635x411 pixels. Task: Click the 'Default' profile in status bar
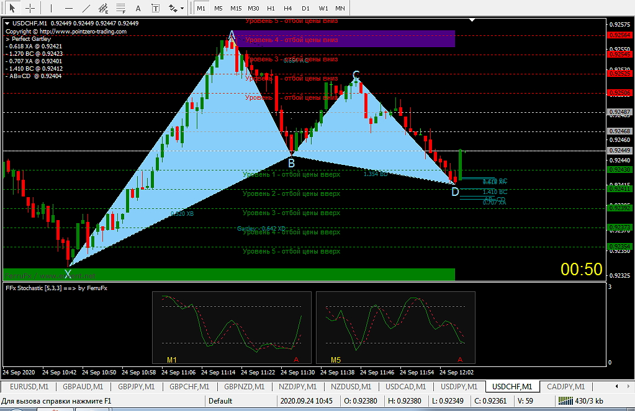click(x=220, y=401)
